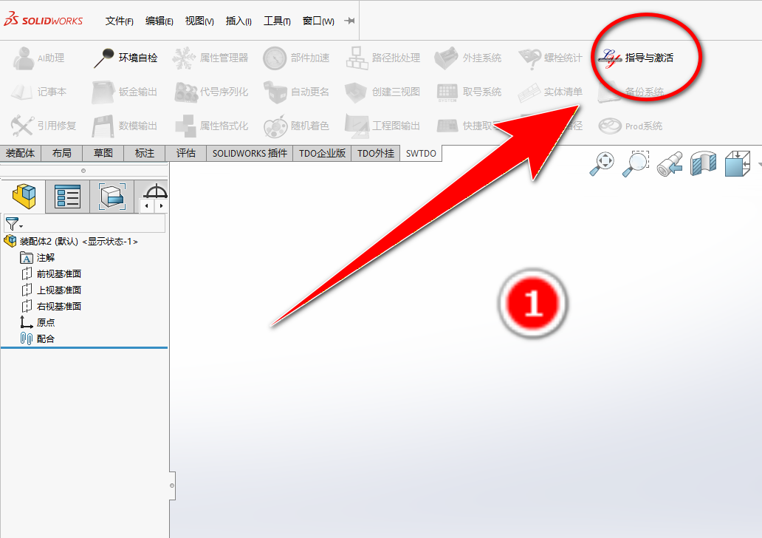Screen dimensions: 762x538
Task: Click 配合 in the feature tree
Action: point(45,338)
